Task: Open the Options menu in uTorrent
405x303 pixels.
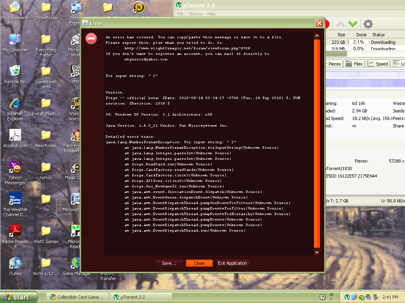Action: tap(195, 14)
